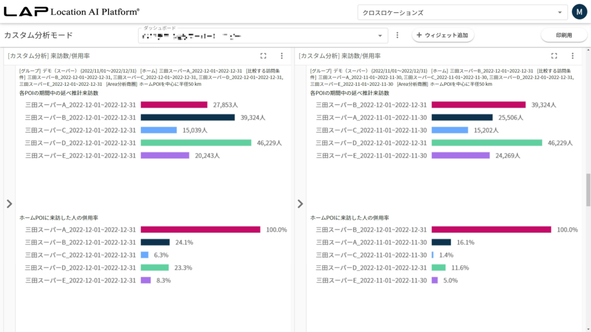Click the plus icon on ウィジェット追加
This screenshot has height=332, width=591.
417,35
